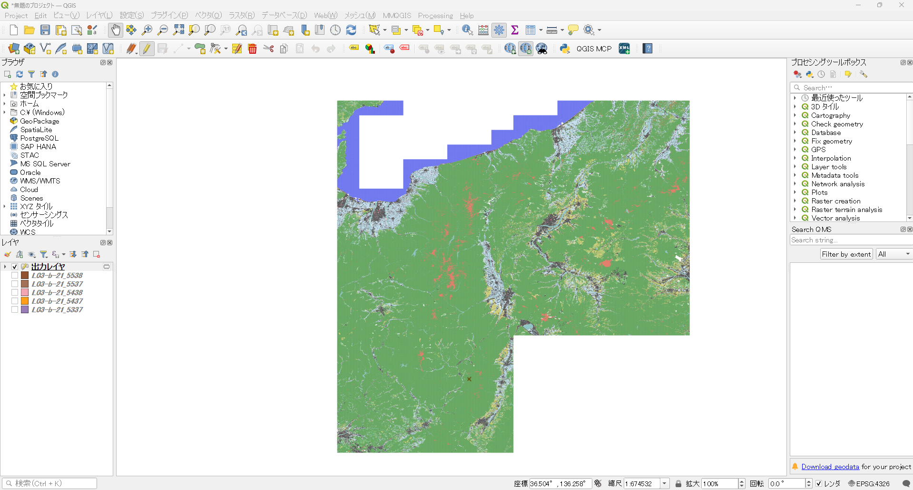Open the Data Source Manager icon

click(x=14, y=48)
